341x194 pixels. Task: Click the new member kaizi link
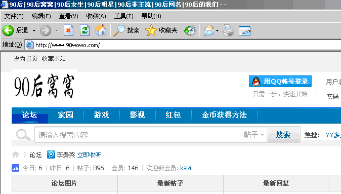(186, 168)
